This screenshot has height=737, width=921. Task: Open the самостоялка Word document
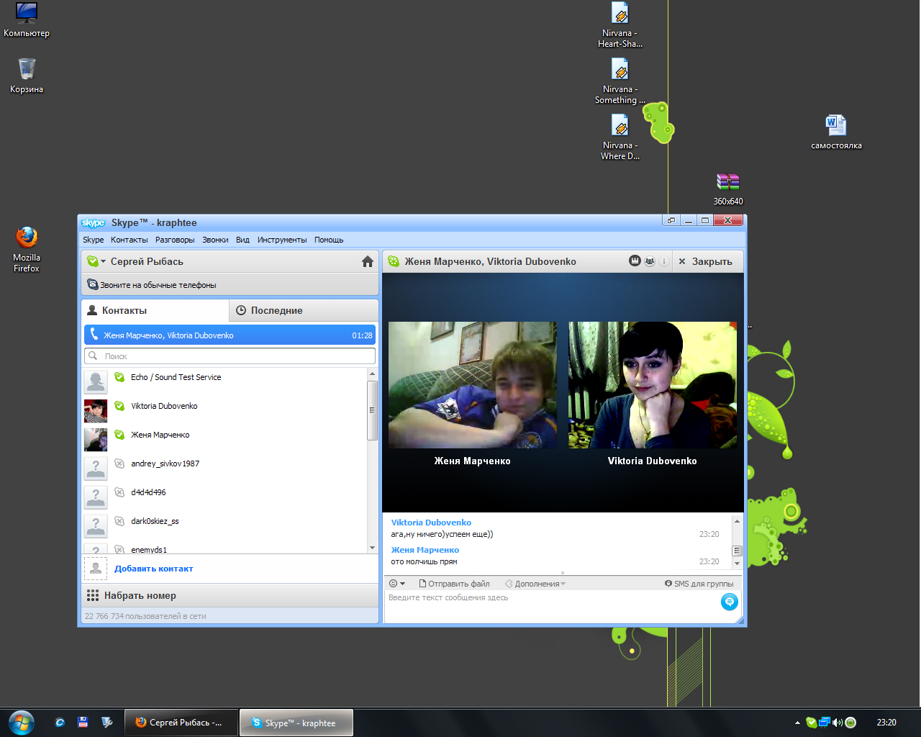coord(836,132)
